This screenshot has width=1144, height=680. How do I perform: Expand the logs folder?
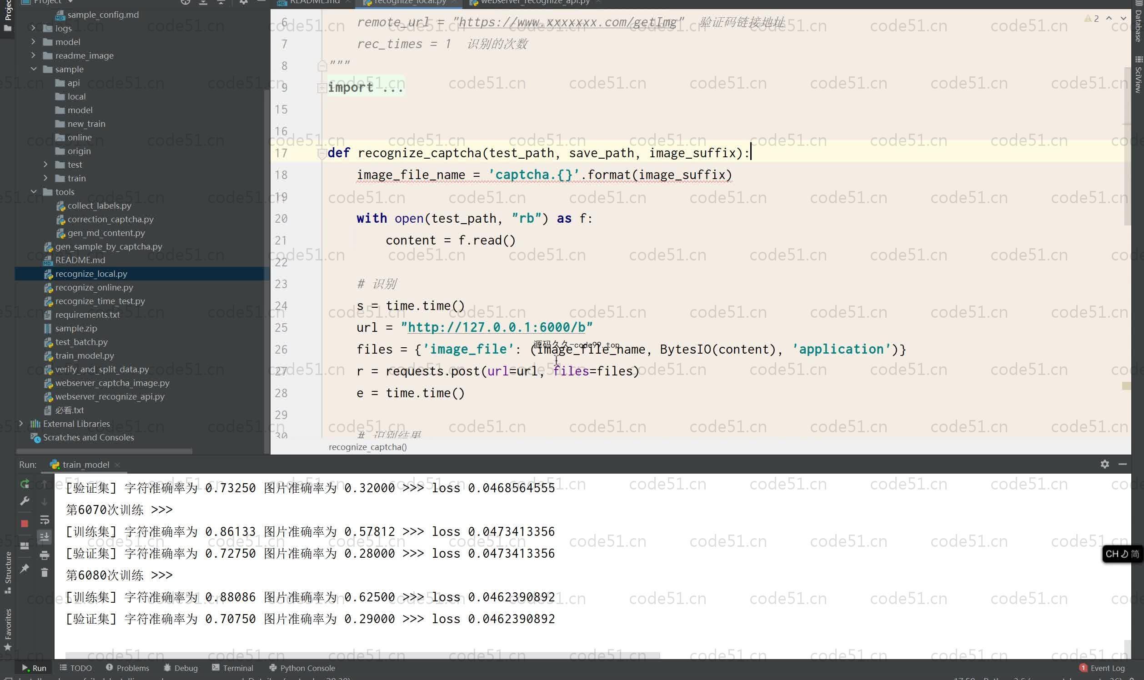33,29
